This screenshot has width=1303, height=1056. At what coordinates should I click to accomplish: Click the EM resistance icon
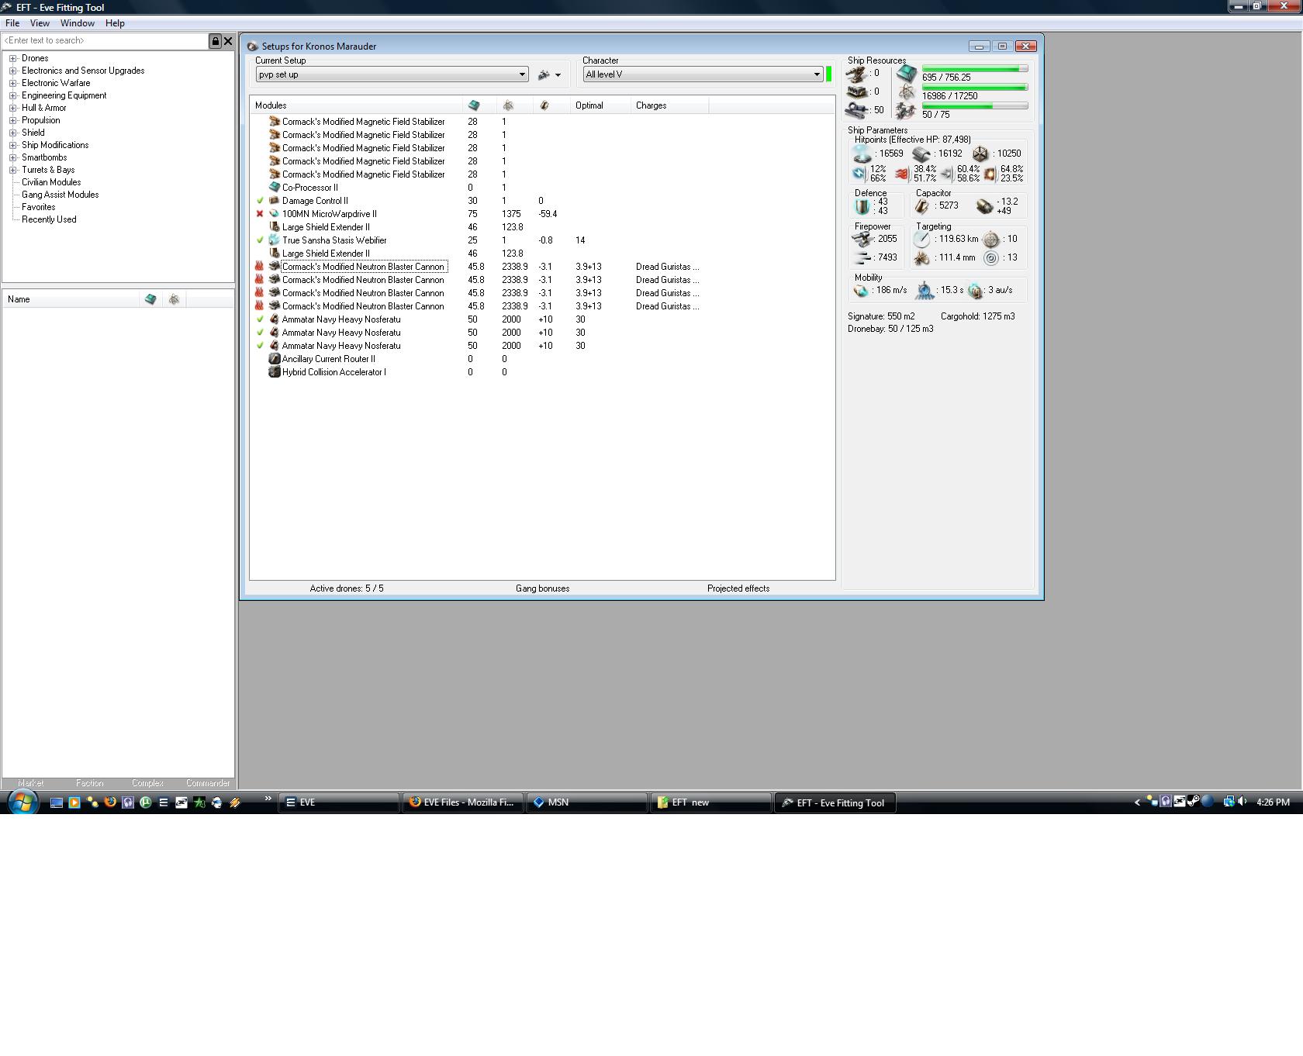859,174
